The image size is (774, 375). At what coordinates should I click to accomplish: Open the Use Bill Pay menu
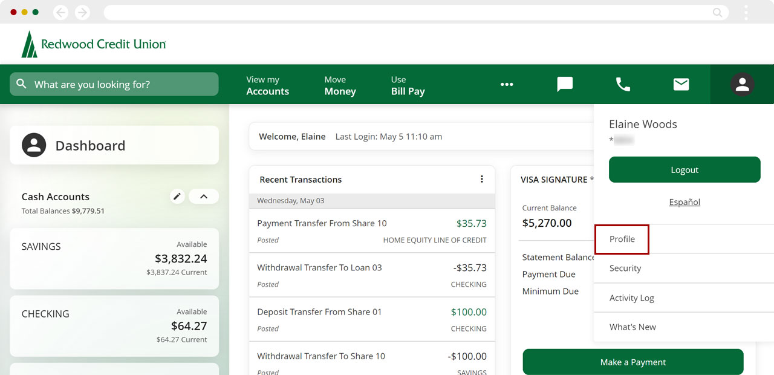pos(408,85)
